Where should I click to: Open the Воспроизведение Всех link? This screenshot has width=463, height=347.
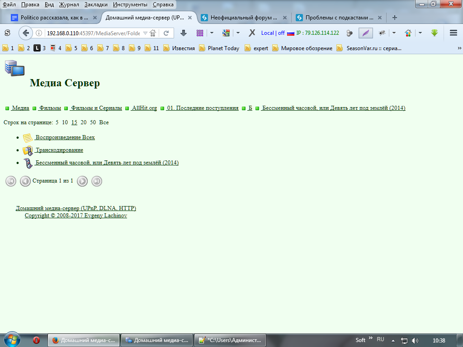coord(65,137)
